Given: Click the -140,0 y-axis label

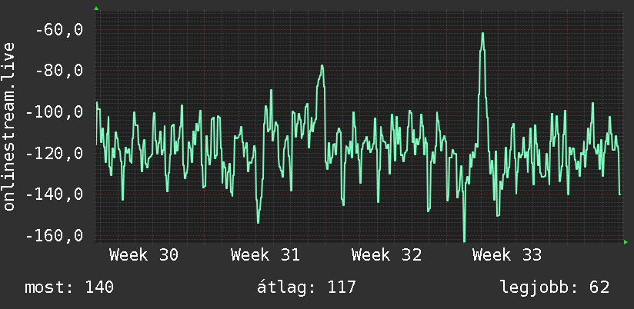Looking at the screenshot, I should pos(54,194).
